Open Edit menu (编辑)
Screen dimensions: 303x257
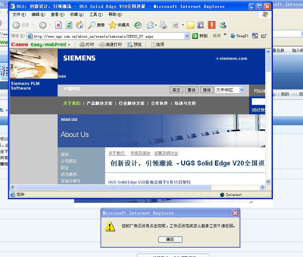pos(38,15)
